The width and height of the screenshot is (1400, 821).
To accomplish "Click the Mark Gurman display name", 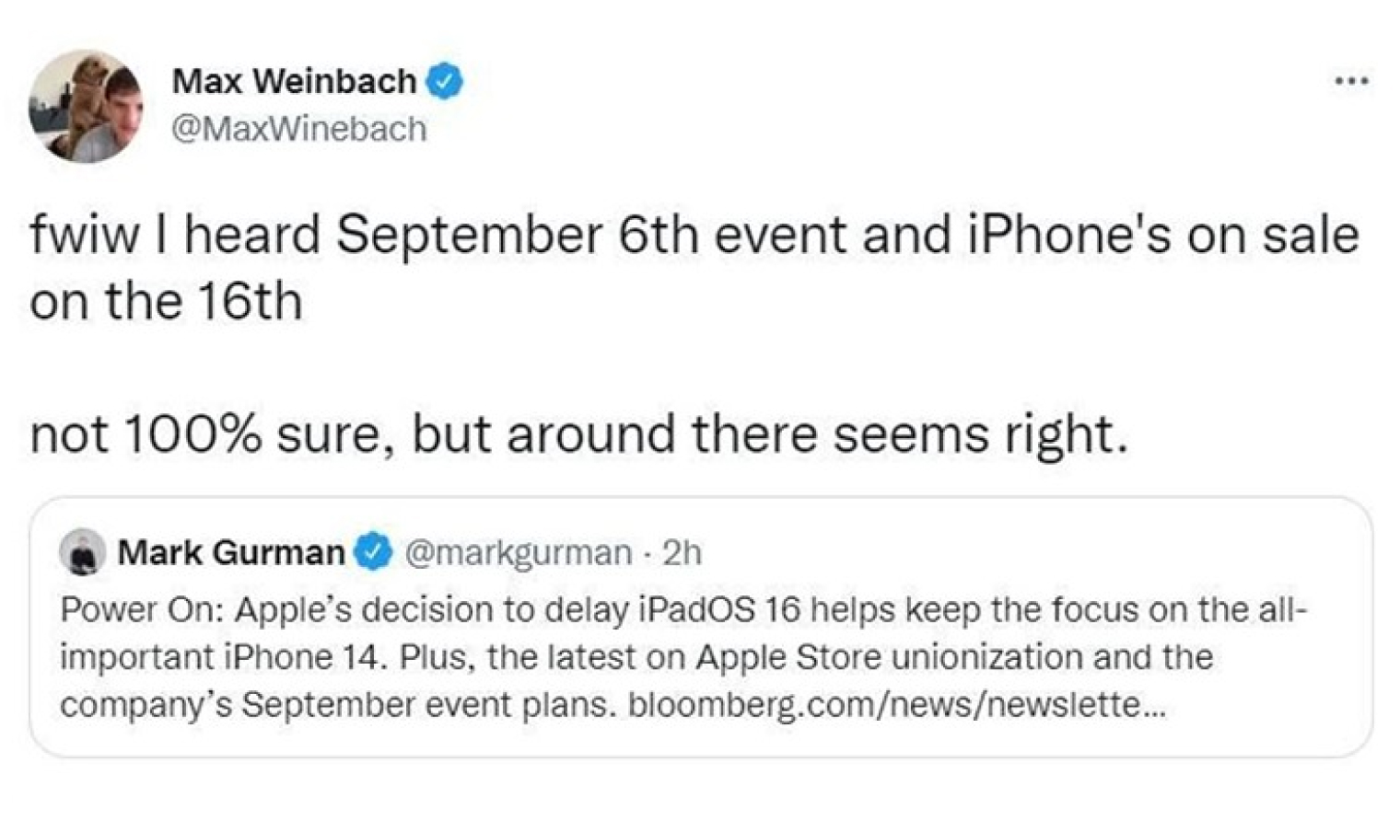I will point(230,552).
